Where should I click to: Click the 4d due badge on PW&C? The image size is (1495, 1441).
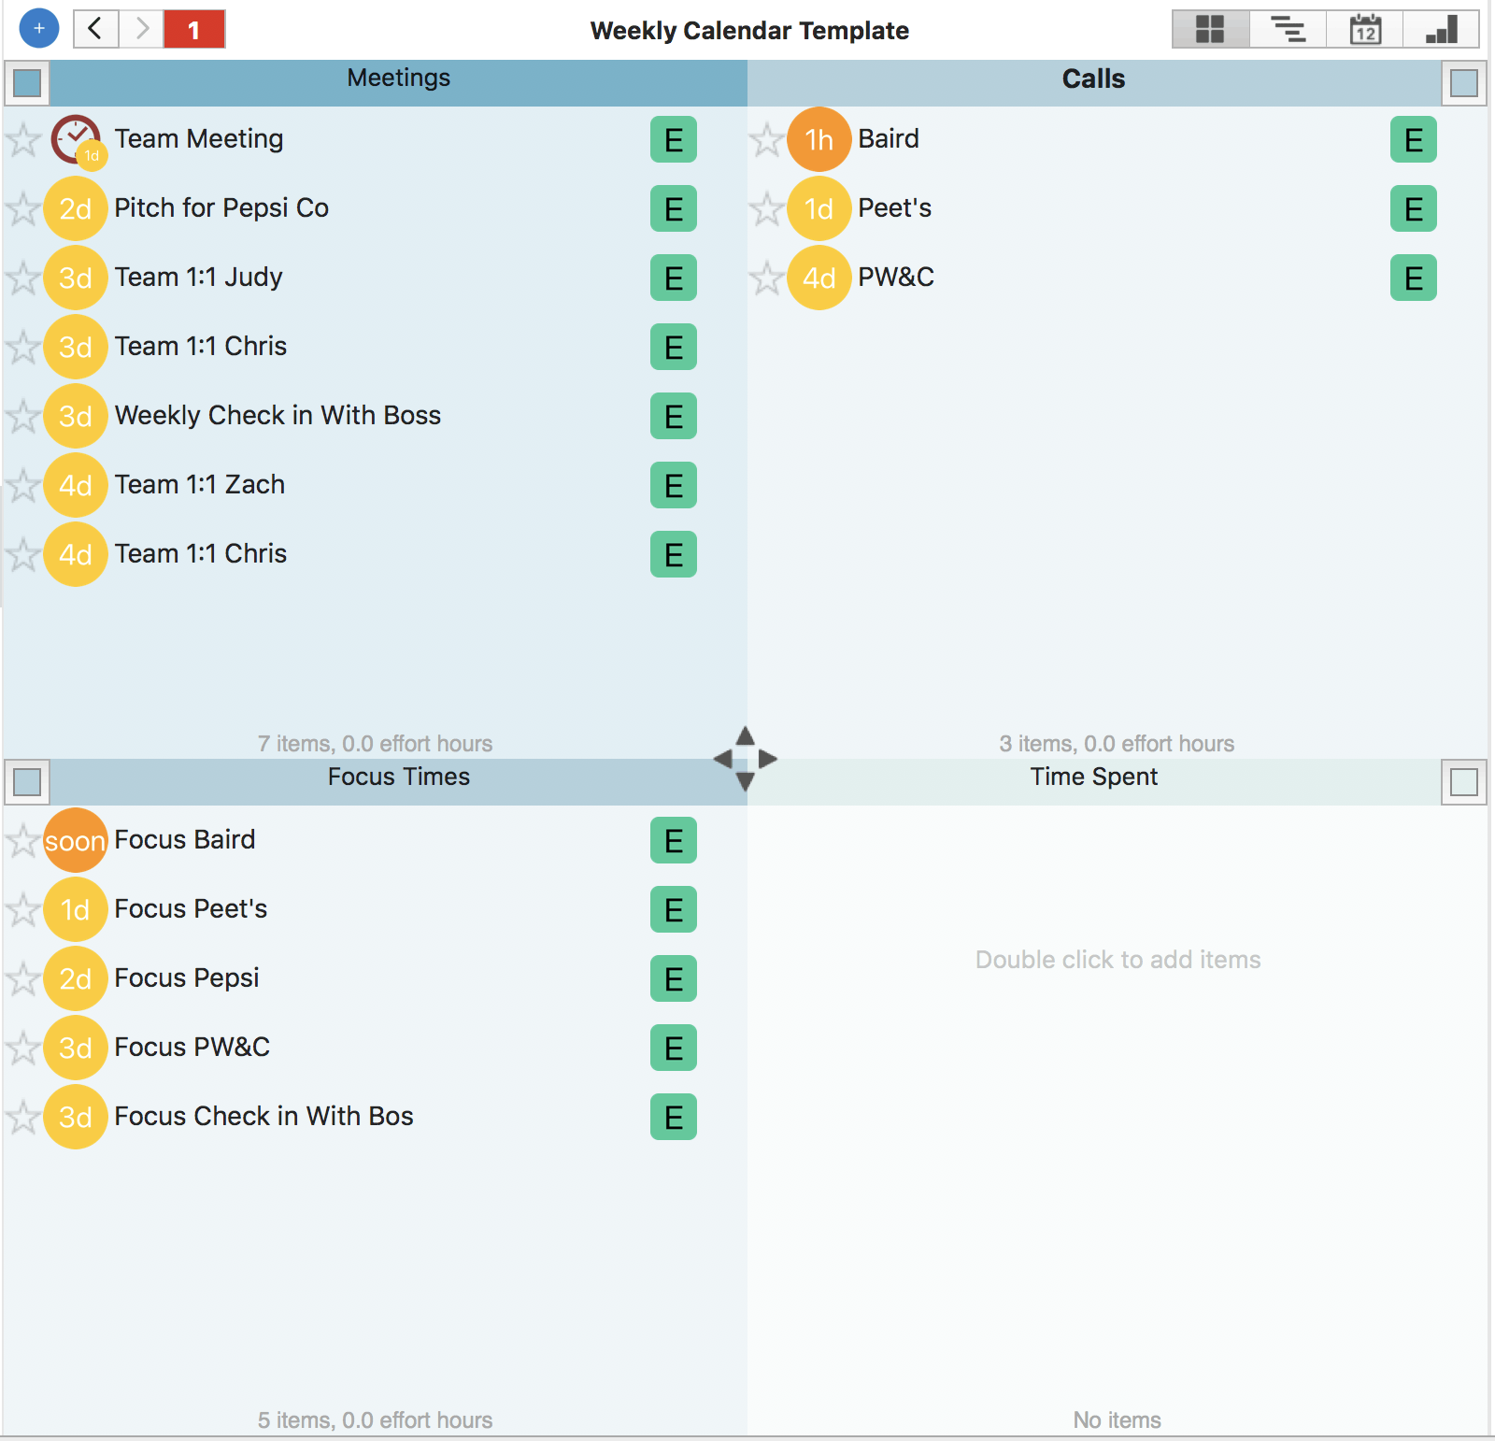(819, 278)
